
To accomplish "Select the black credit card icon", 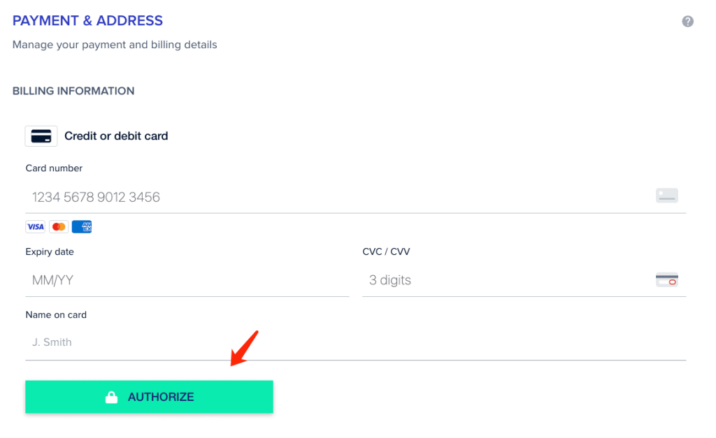I will pos(41,136).
